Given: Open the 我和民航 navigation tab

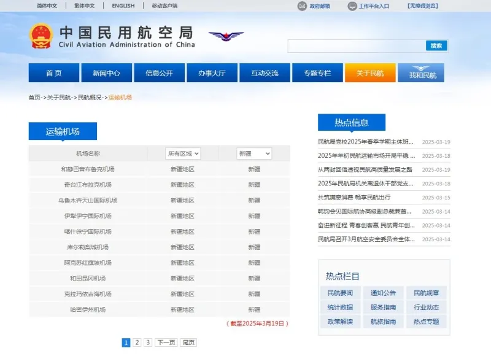Looking at the screenshot, I should pyautogui.click(x=421, y=73).
